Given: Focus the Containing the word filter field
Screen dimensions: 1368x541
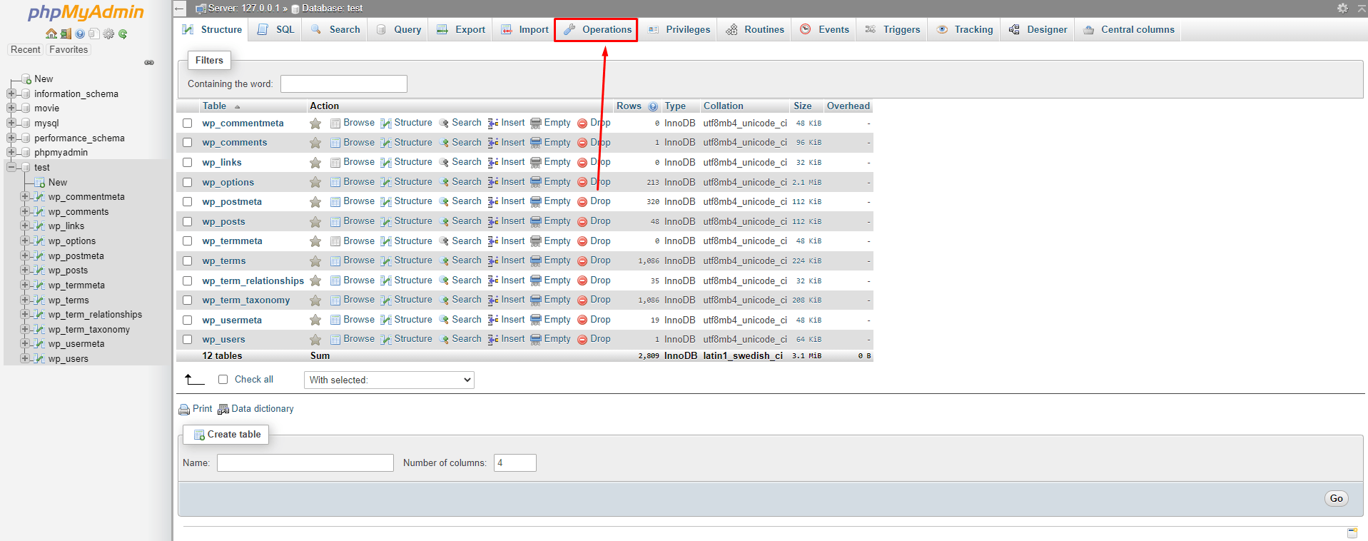Looking at the screenshot, I should coord(344,84).
